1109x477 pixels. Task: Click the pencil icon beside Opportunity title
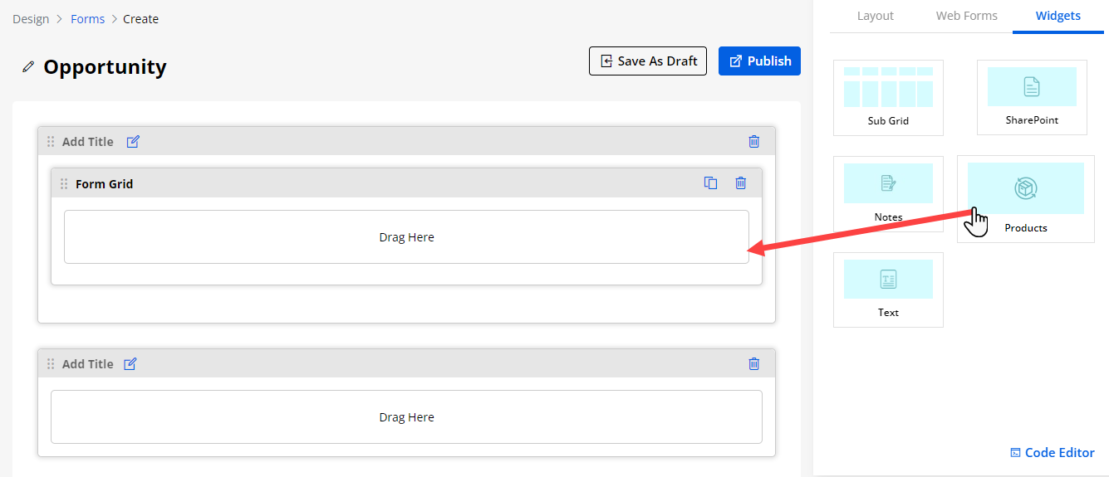pyautogui.click(x=28, y=67)
